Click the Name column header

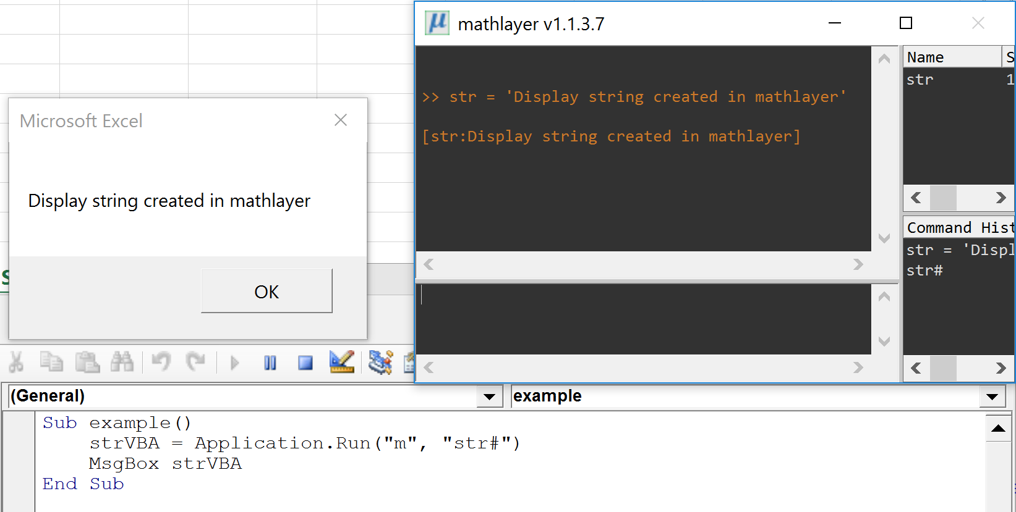(951, 57)
